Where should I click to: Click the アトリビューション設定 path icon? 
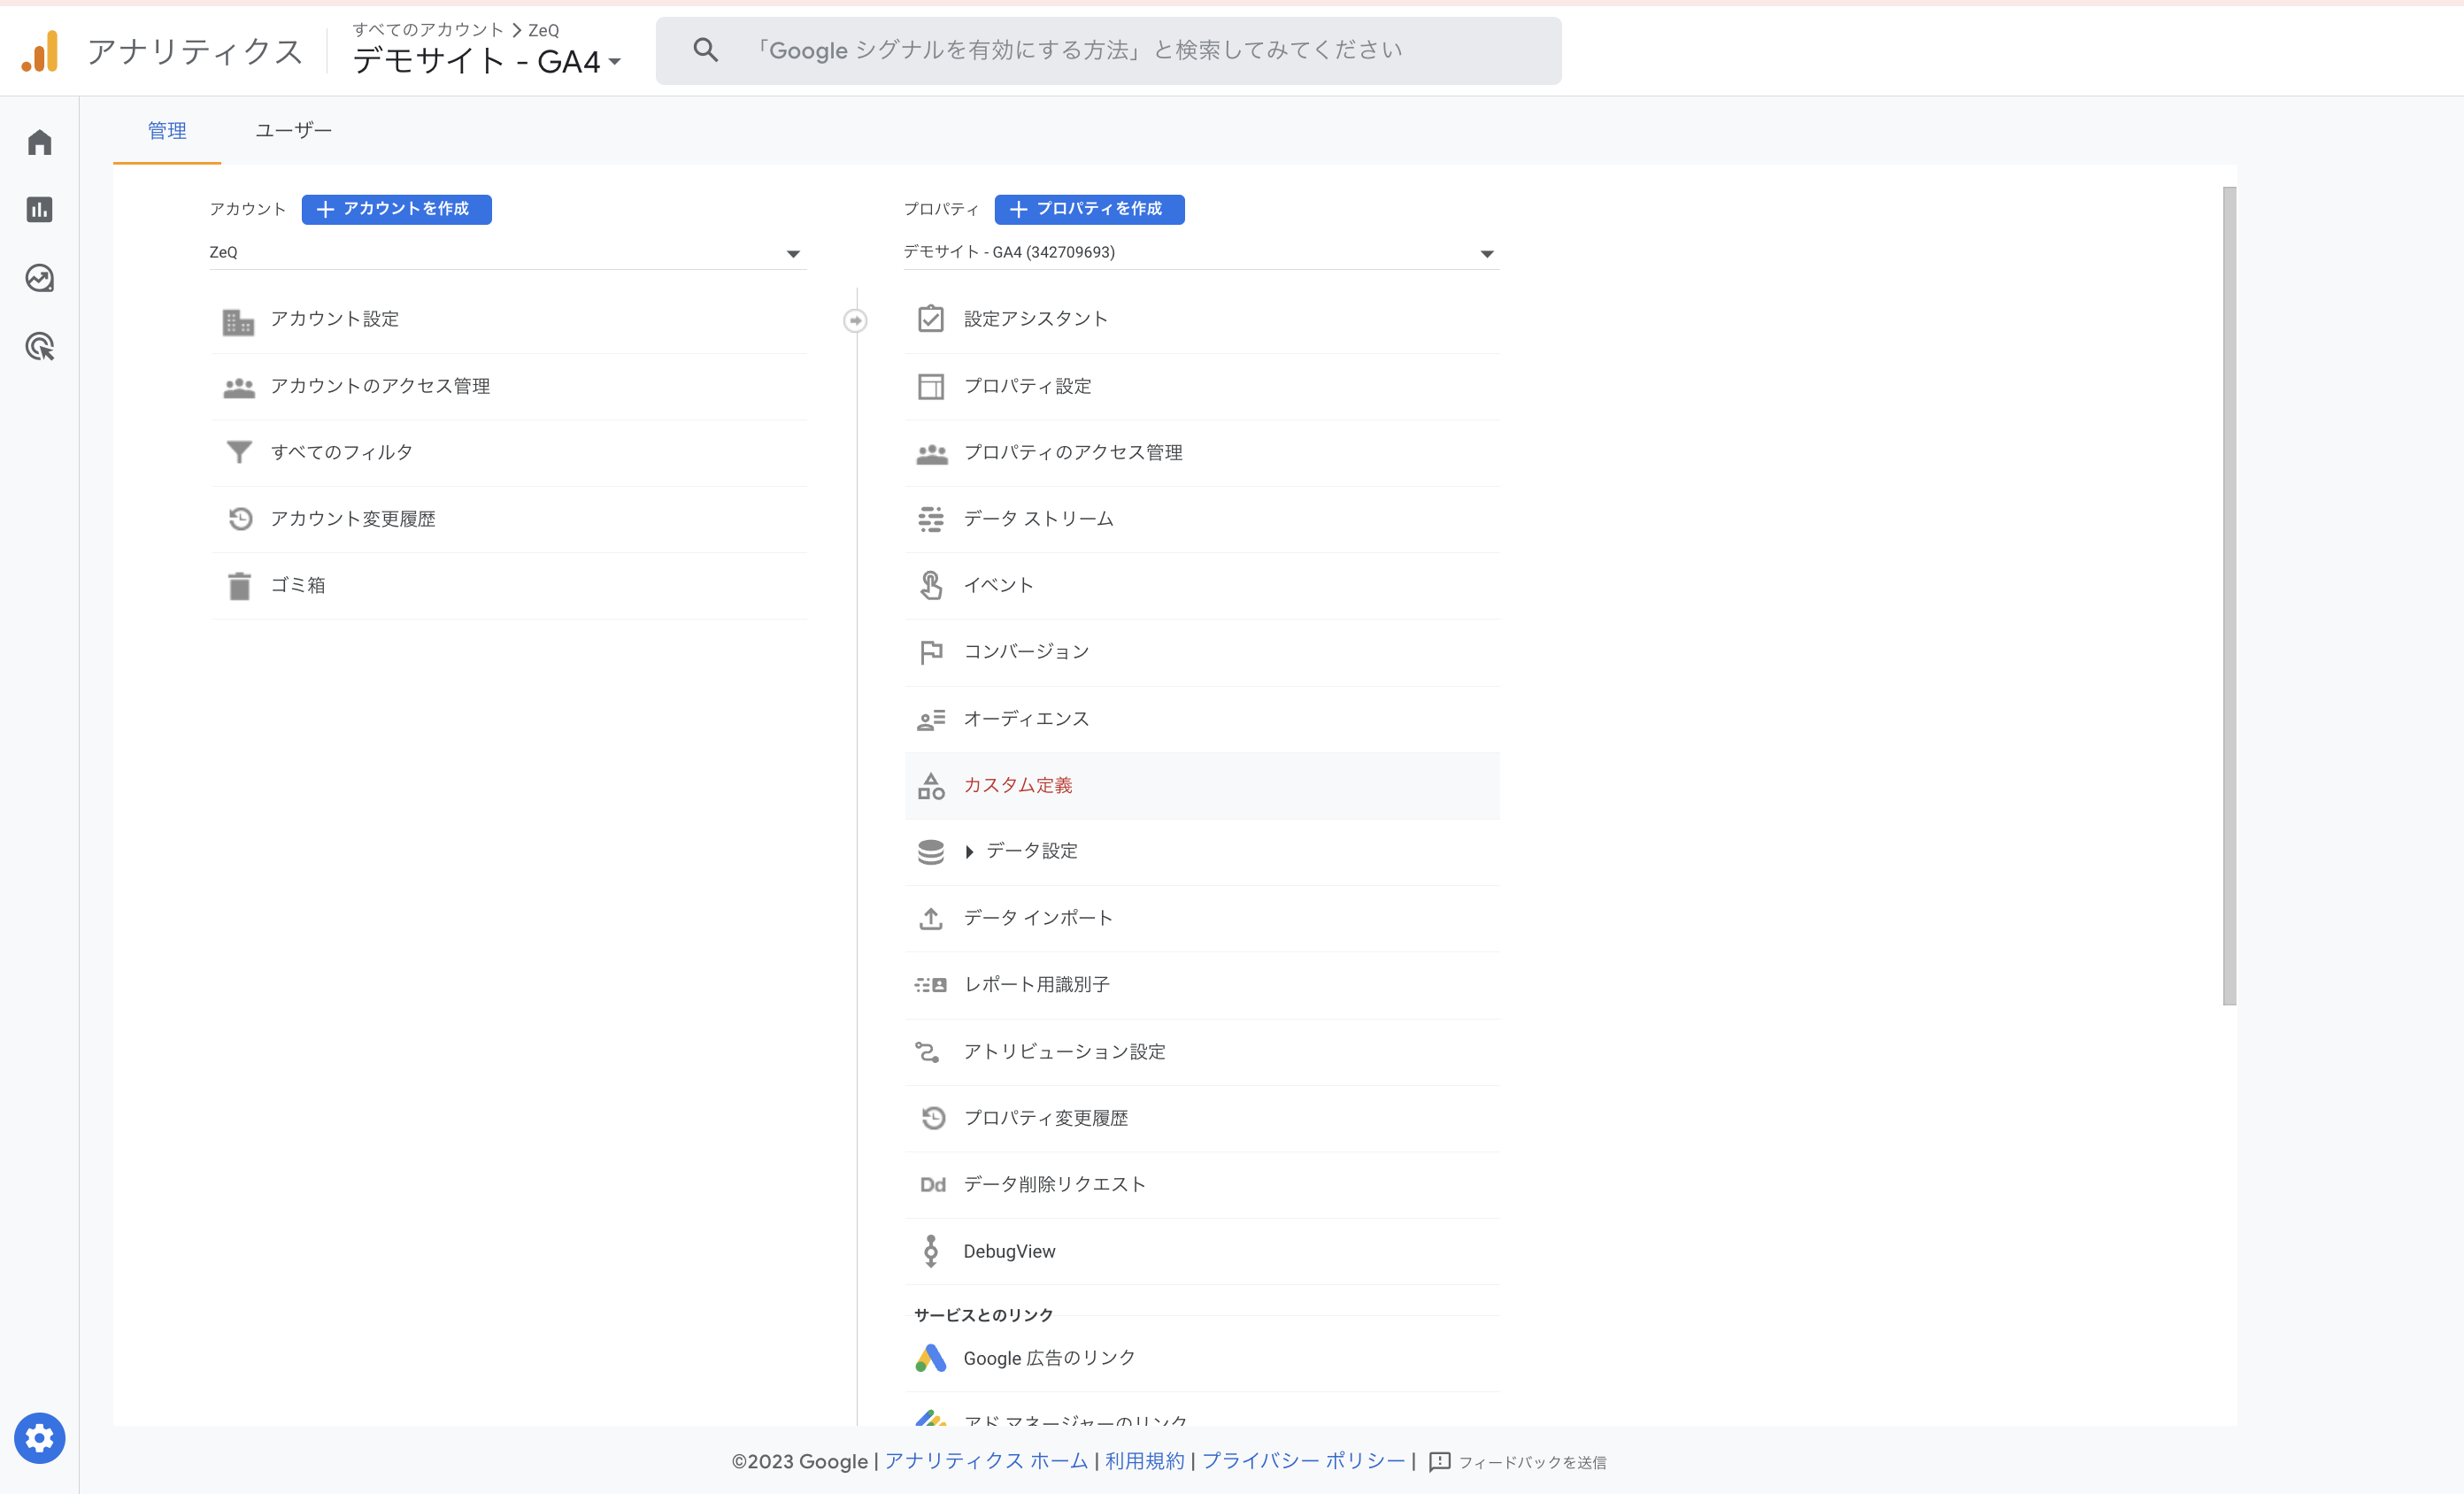click(928, 1052)
